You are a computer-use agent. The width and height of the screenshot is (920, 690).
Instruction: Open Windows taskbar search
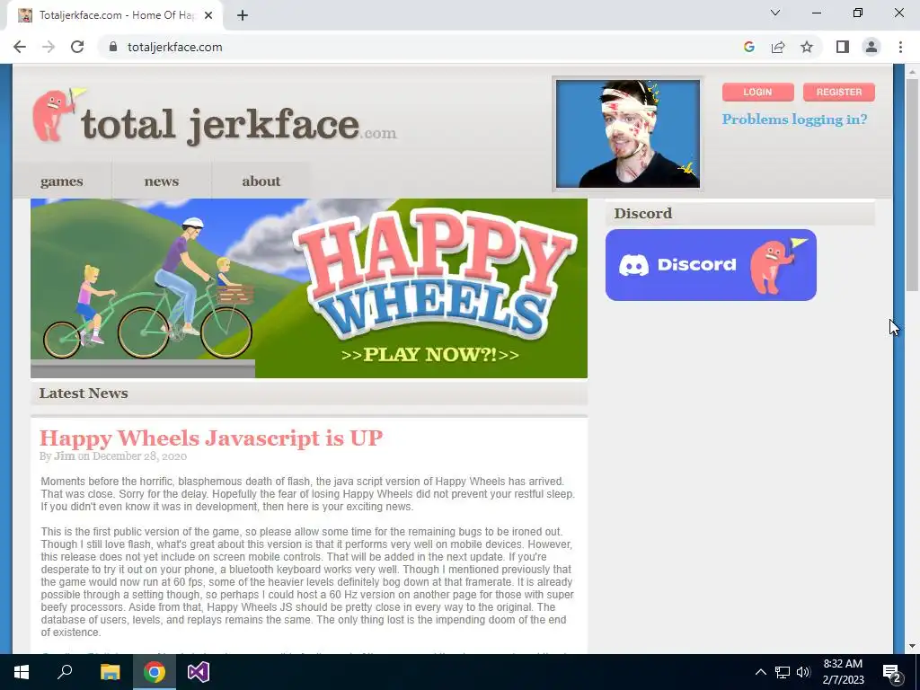tap(65, 672)
